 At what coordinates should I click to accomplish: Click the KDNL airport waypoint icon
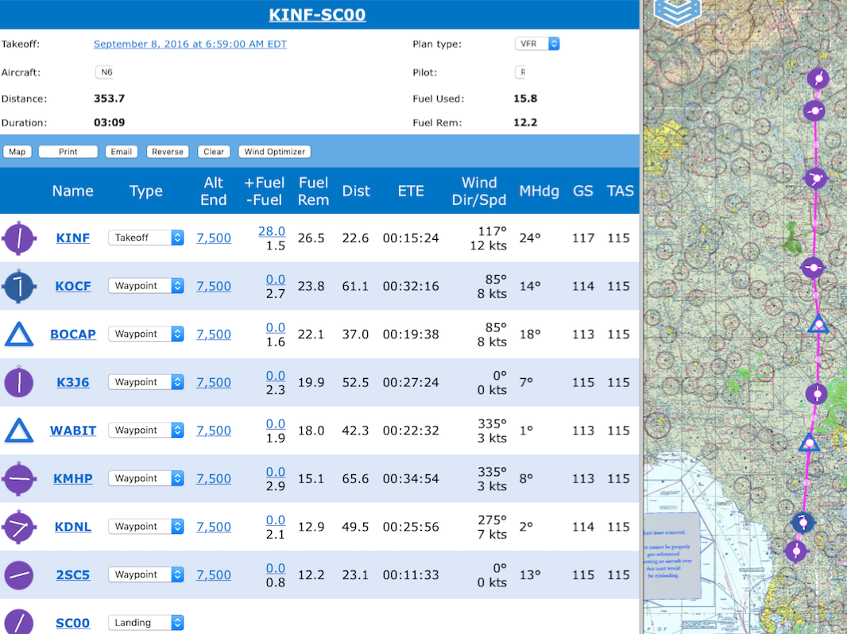pos(19,527)
